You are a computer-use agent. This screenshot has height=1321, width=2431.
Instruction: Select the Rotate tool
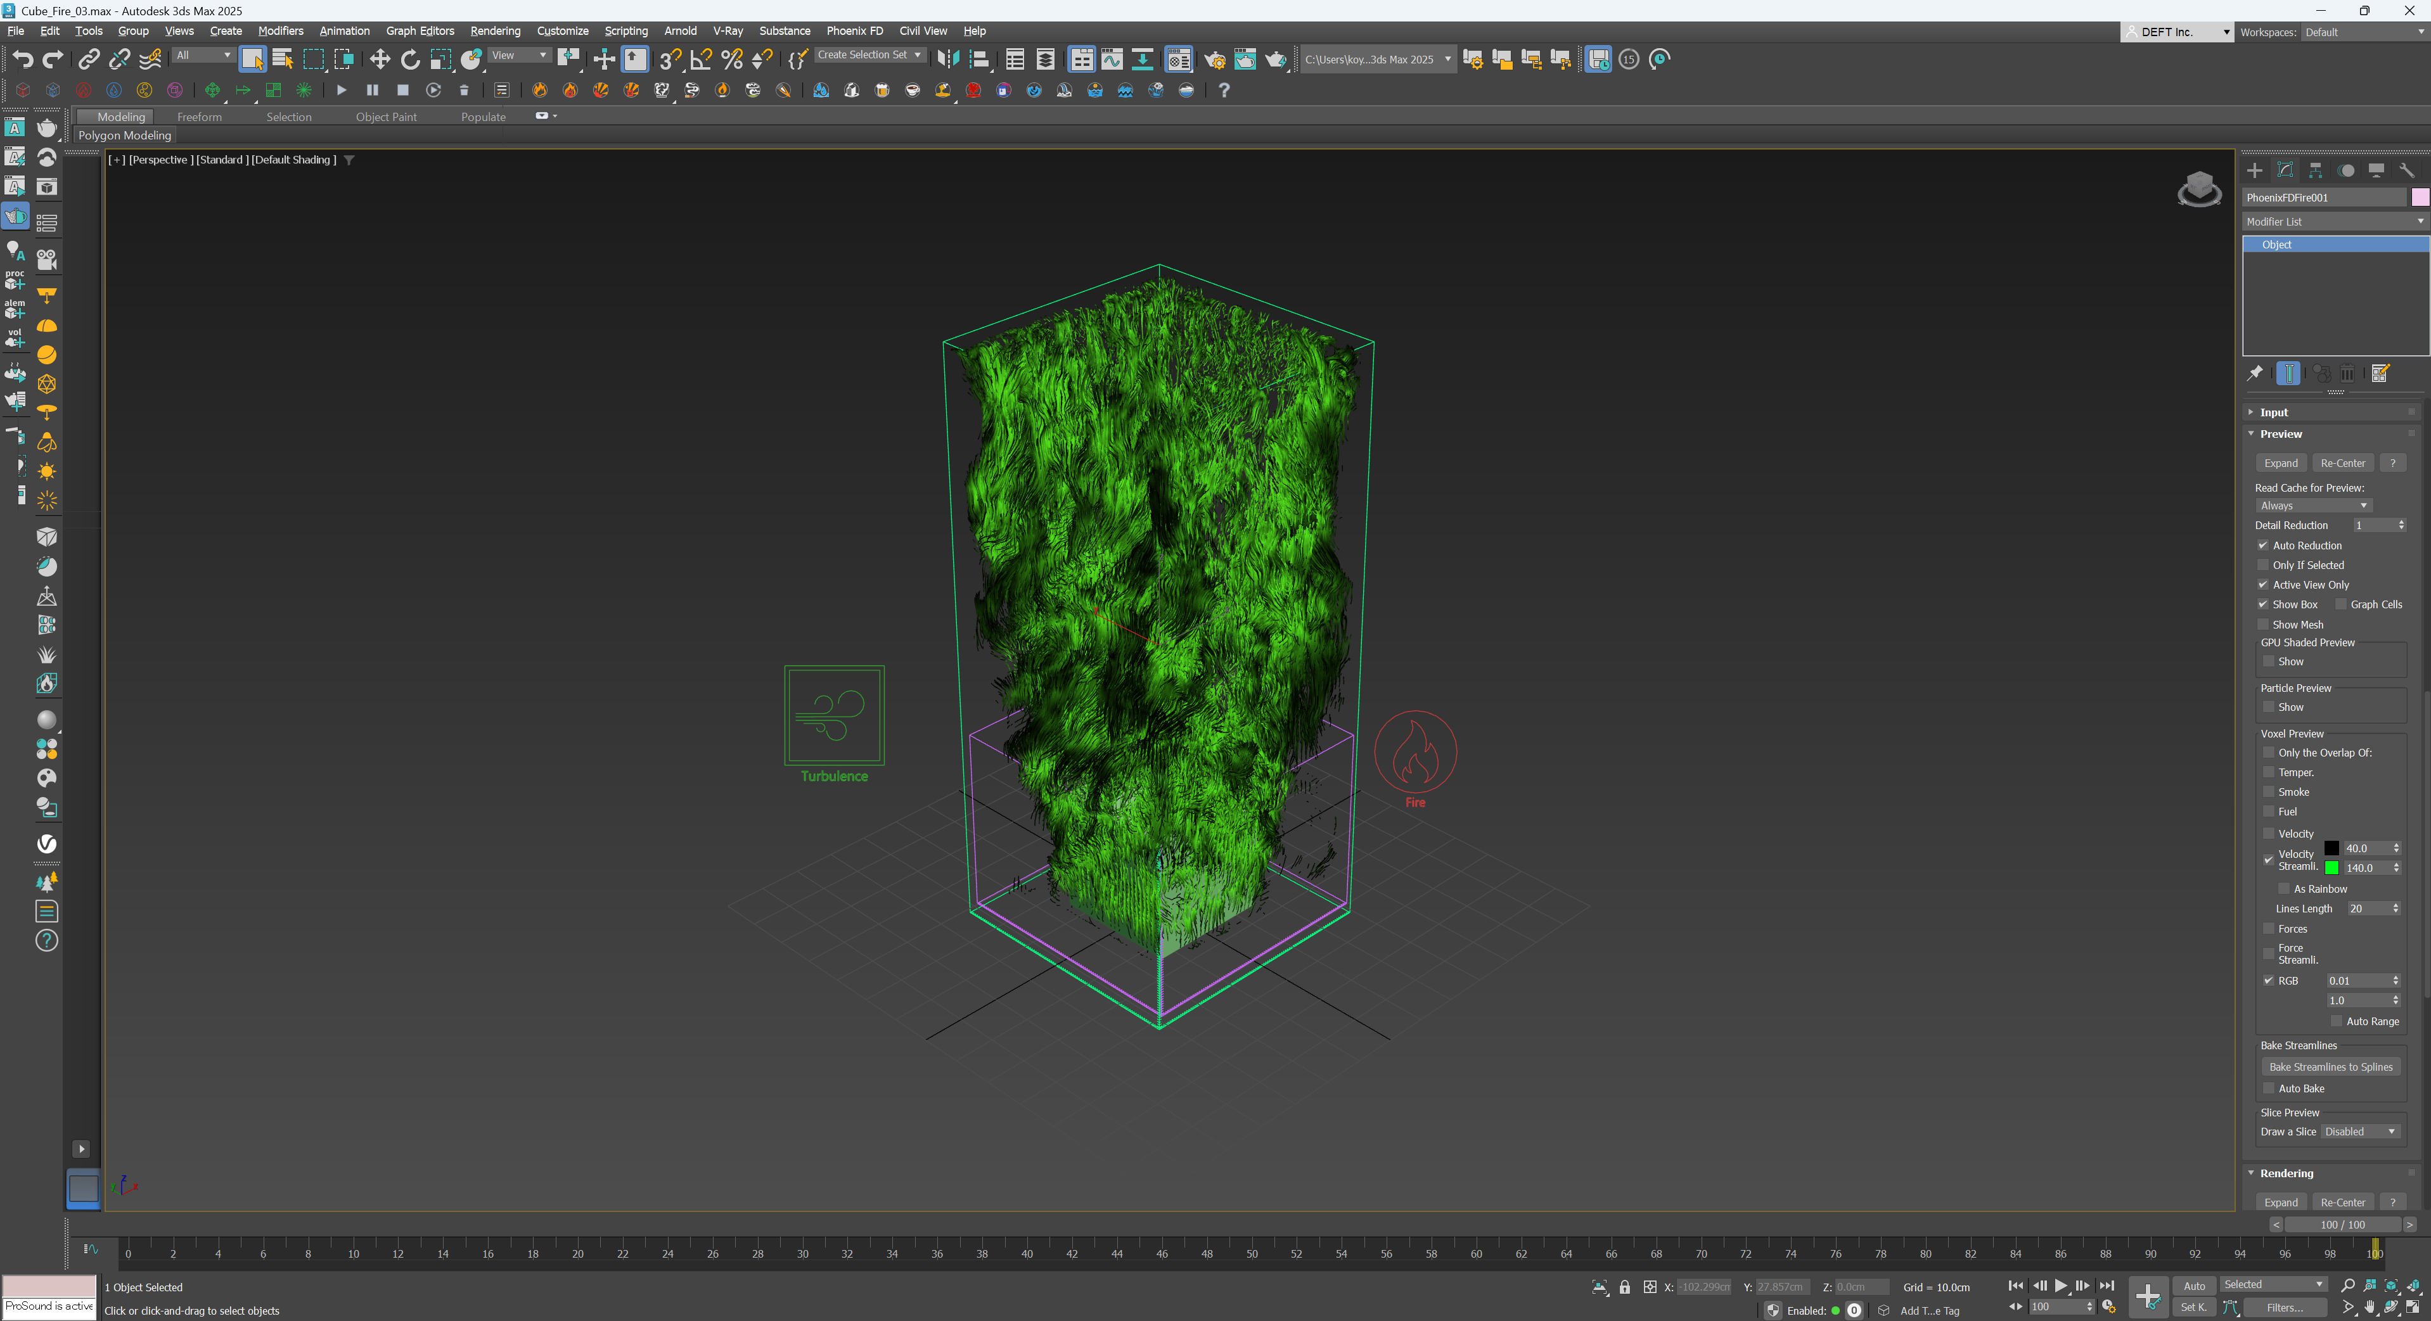click(x=409, y=60)
